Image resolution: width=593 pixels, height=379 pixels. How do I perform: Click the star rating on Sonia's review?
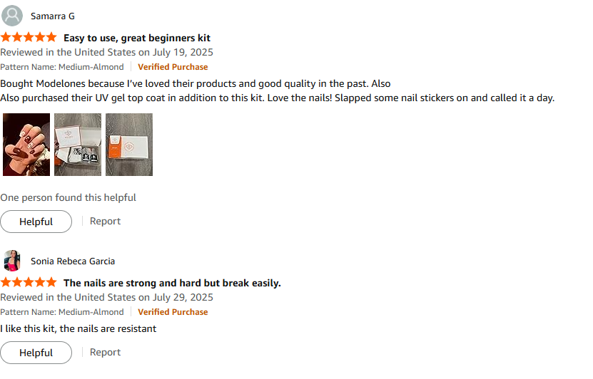pyautogui.click(x=29, y=282)
